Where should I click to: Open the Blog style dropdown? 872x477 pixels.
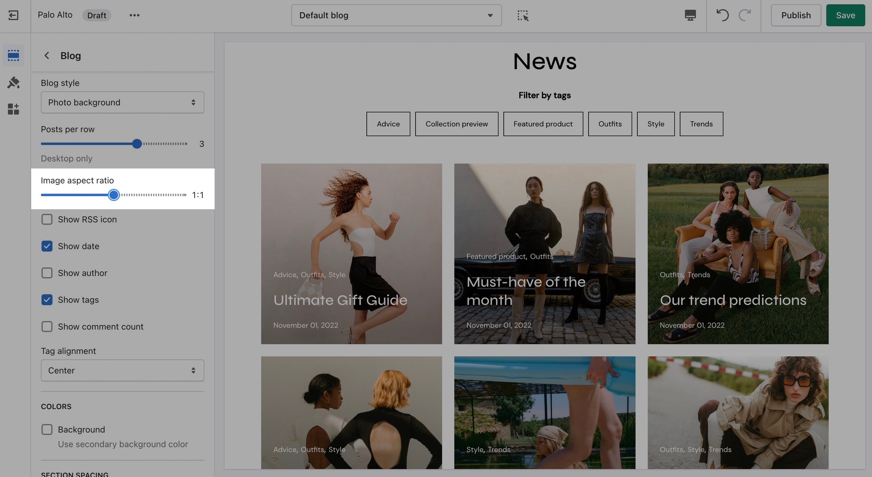[x=122, y=102]
